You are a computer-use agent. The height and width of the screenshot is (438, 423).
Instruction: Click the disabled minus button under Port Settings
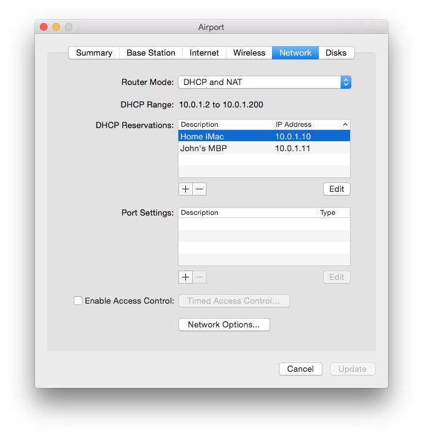(x=200, y=277)
